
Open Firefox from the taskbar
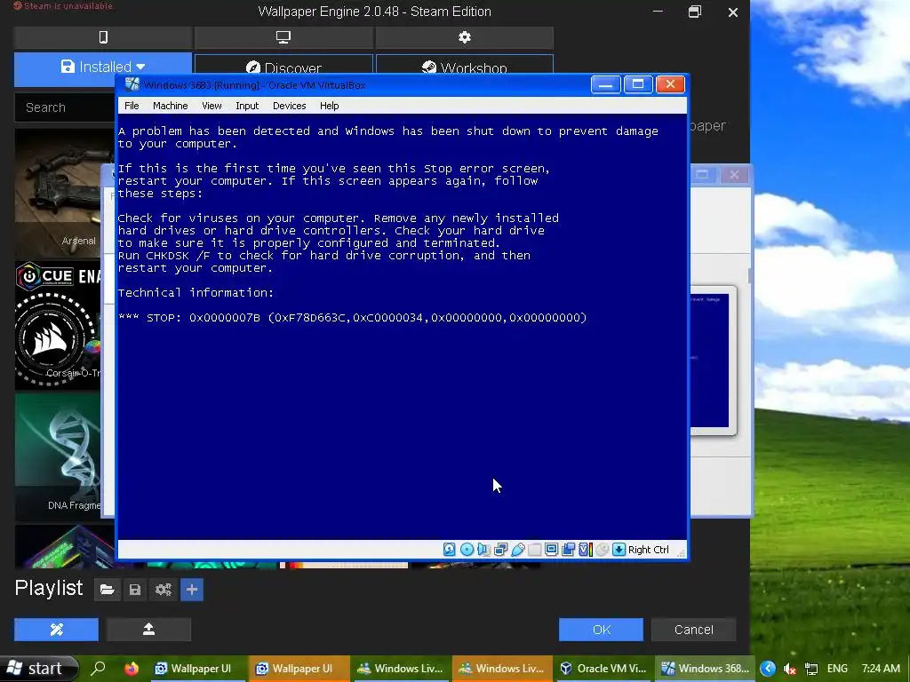[132, 668]
